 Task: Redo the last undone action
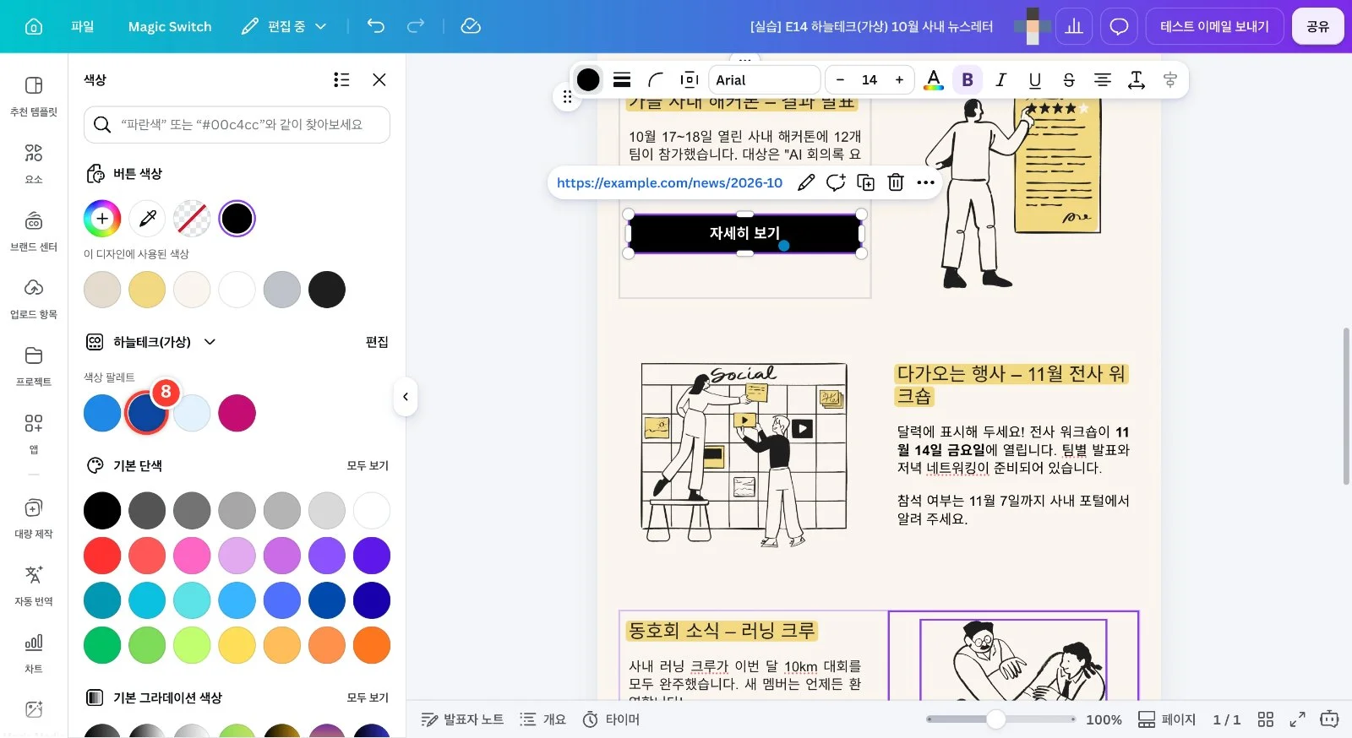[416, 26]
